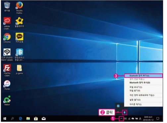Open Microsoft Store from the taskbar
This screenshot has width=167, height=123.
tap(36, 119)
